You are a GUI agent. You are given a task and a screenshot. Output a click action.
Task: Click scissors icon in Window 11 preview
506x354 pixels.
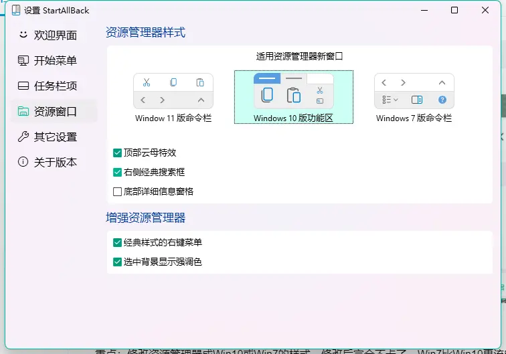pos(147,82)
